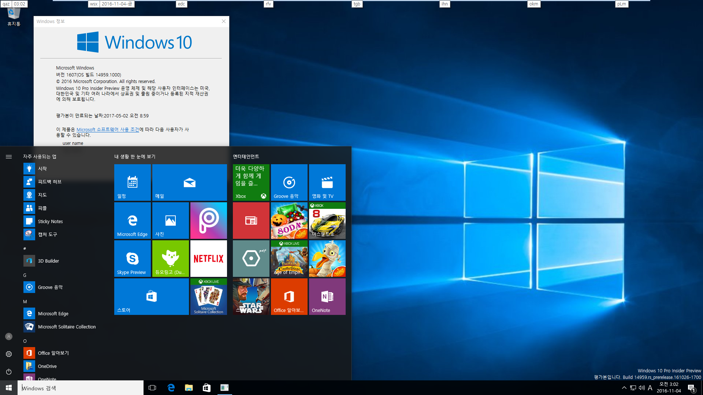Screen dimensions: 703x395
Task: Launch Microsoft Solitaire Collection tile
Action: pyautogui.click(x=209, y=297)
